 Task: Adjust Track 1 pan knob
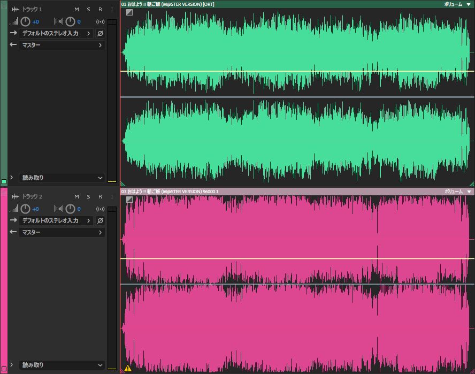pos(70,21)
